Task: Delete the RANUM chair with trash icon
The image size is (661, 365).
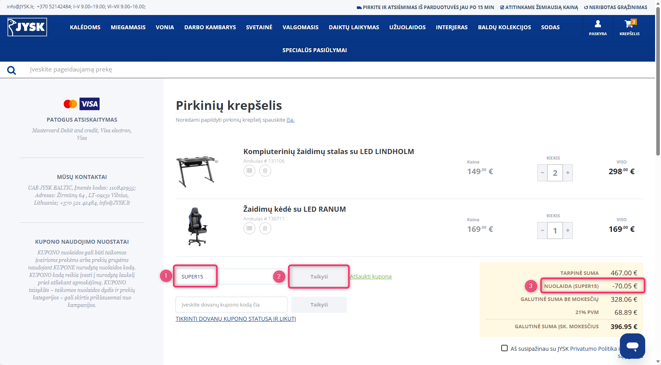Action: pos(265,228)
